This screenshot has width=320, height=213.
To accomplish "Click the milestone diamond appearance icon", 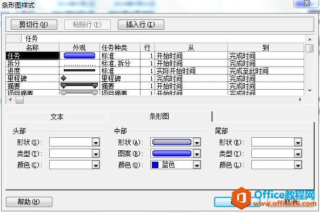I will [64, 78].
